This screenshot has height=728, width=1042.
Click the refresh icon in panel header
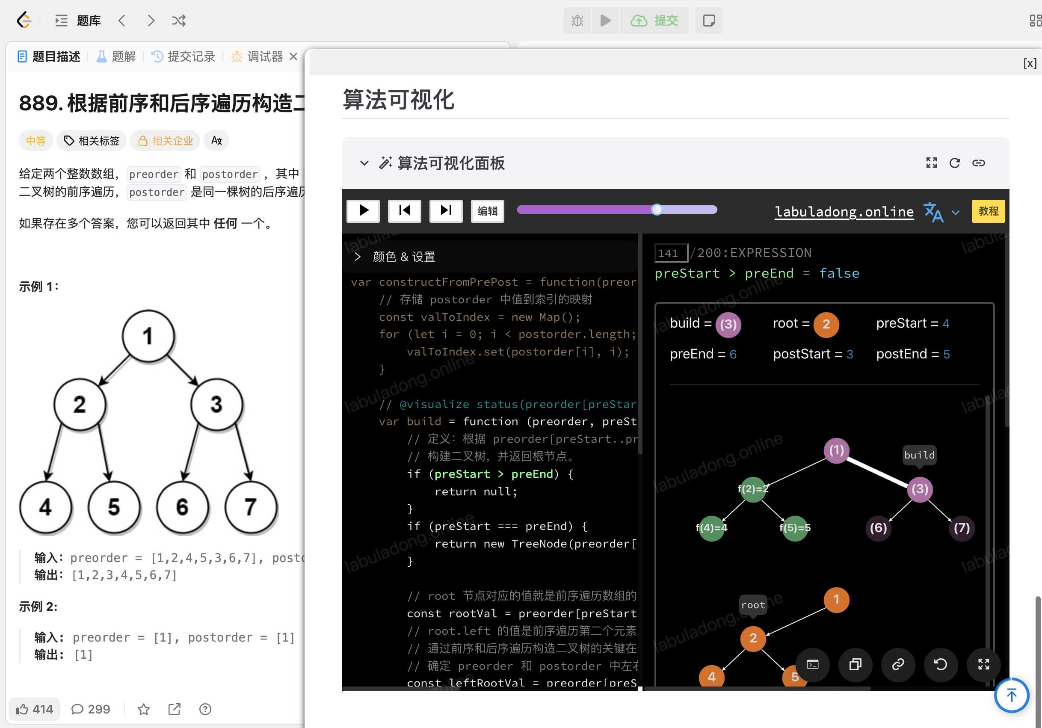click(954, 163)
